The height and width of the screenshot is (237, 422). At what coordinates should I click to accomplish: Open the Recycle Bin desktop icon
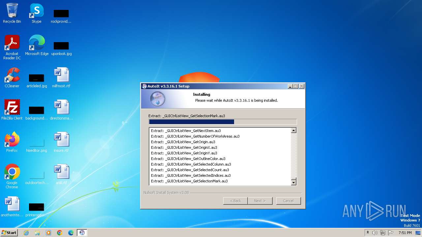pos(12,13)
